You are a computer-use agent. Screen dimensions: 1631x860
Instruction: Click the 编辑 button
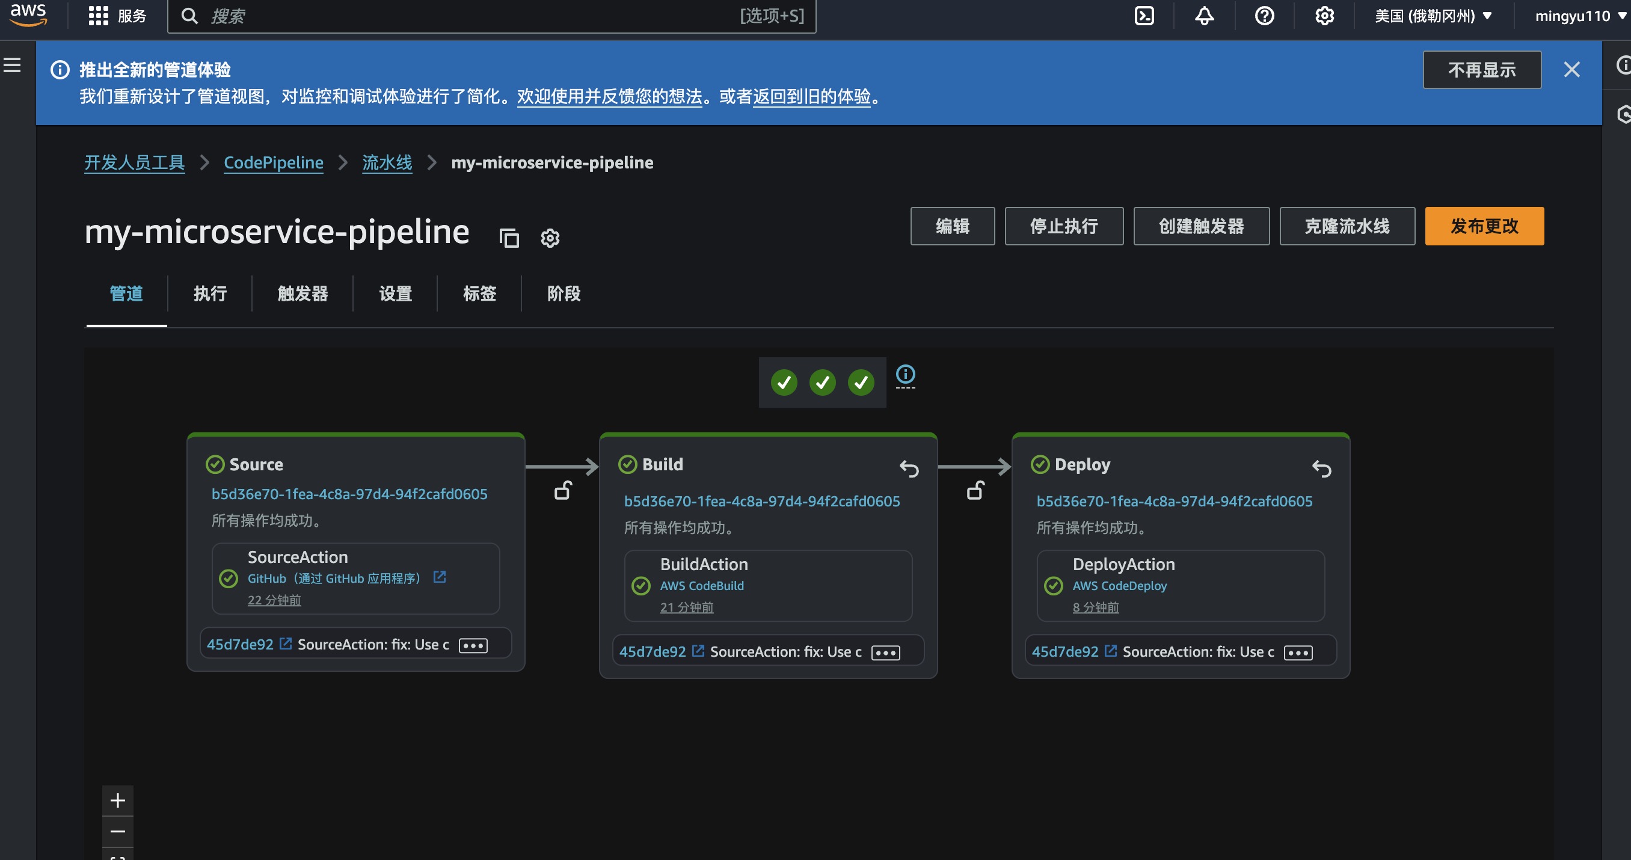(x=952, y=226)
